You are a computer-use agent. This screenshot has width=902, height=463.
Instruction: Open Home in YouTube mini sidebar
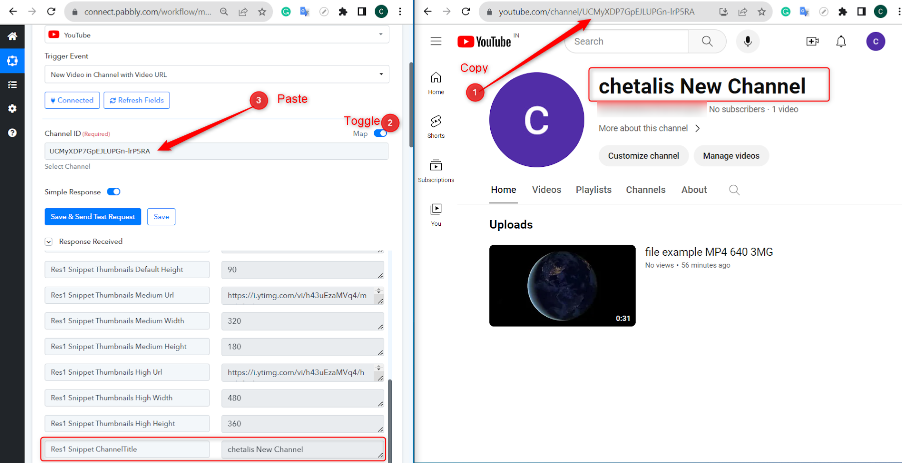point(436,83)
